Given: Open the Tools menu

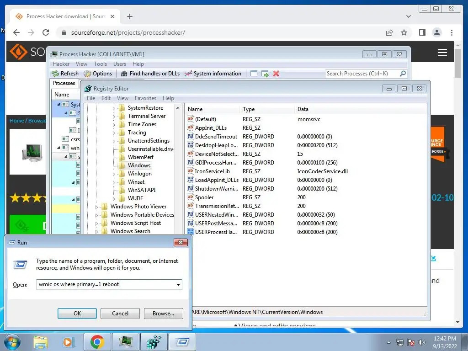Looking at the screenshot, I should tap(100, 64).
